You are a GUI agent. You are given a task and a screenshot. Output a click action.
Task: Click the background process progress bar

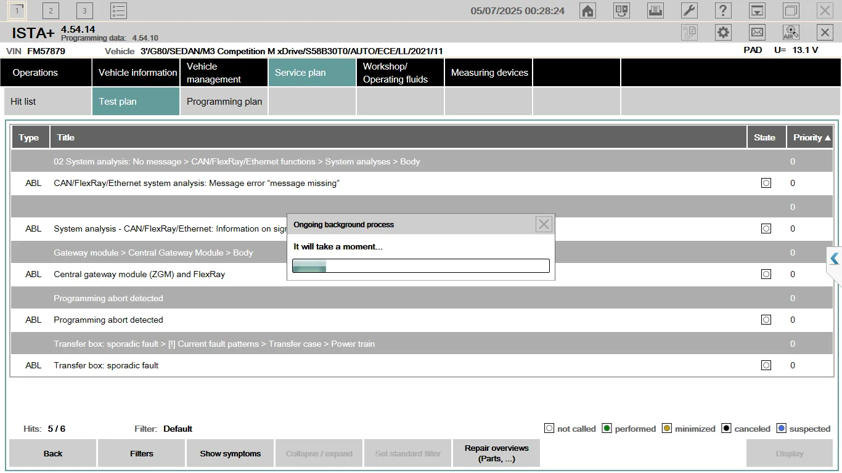click(x=420, y=265)
